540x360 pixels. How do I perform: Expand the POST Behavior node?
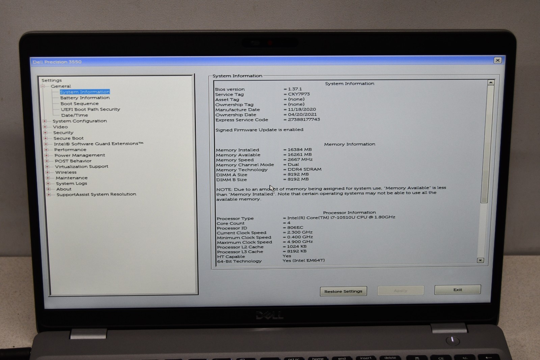pyautogui.click(x=47, y=161)
